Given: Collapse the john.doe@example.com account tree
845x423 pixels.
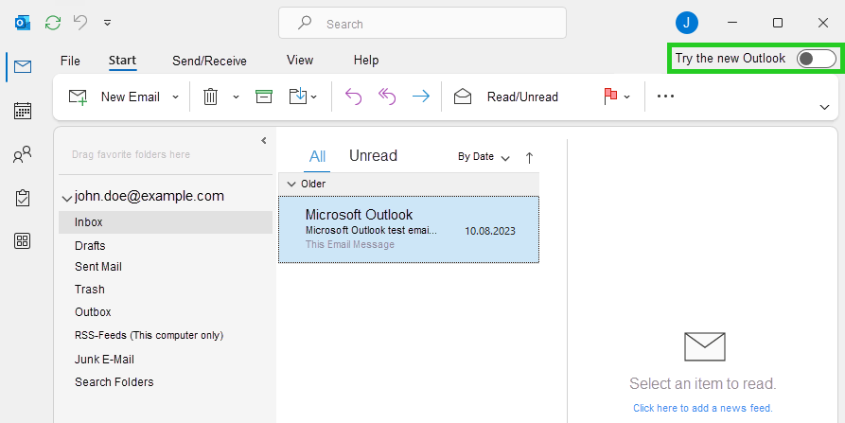Looking at the screenshot, I should [x=66, y=198].
